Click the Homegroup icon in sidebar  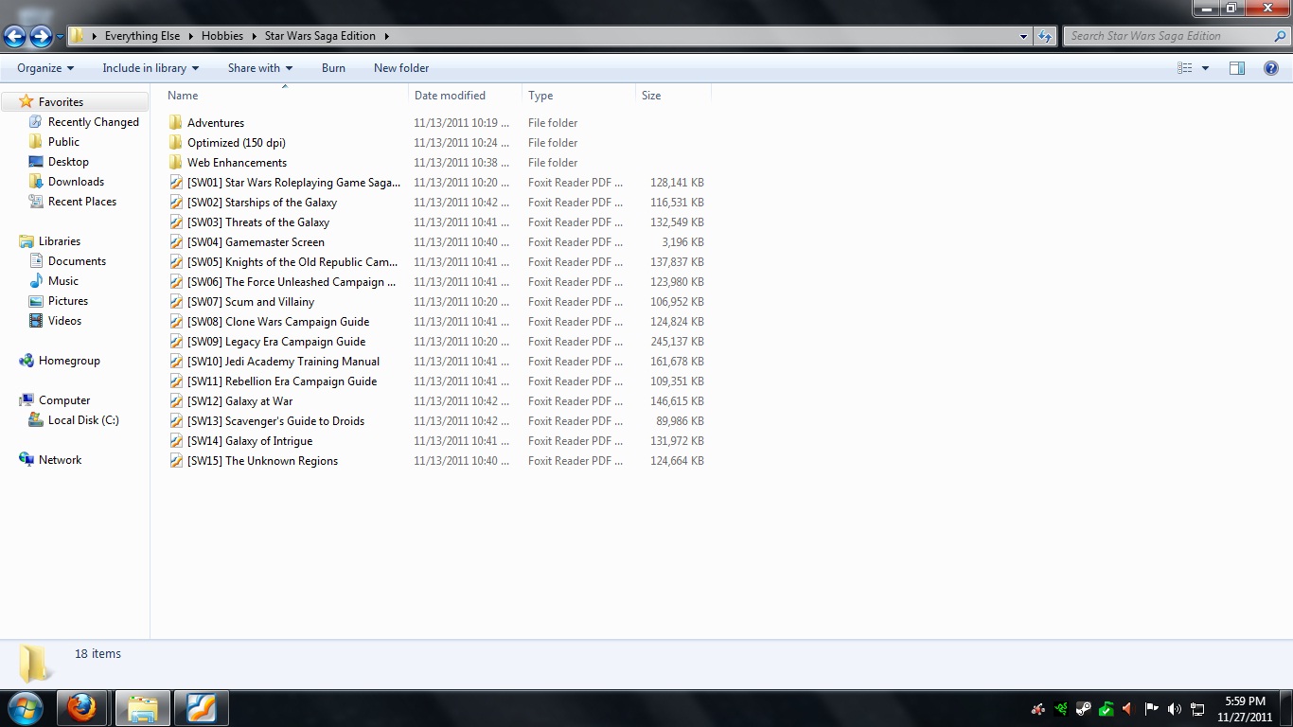click(x=27, y=361)
